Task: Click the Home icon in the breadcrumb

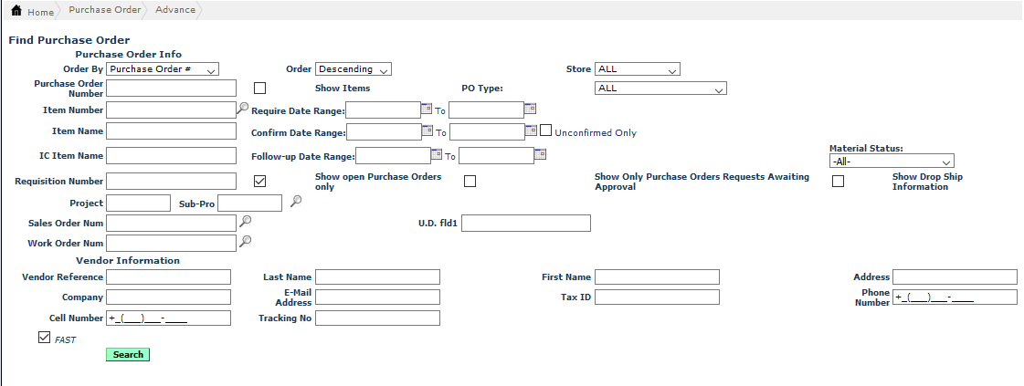Action: click(16, 11)
